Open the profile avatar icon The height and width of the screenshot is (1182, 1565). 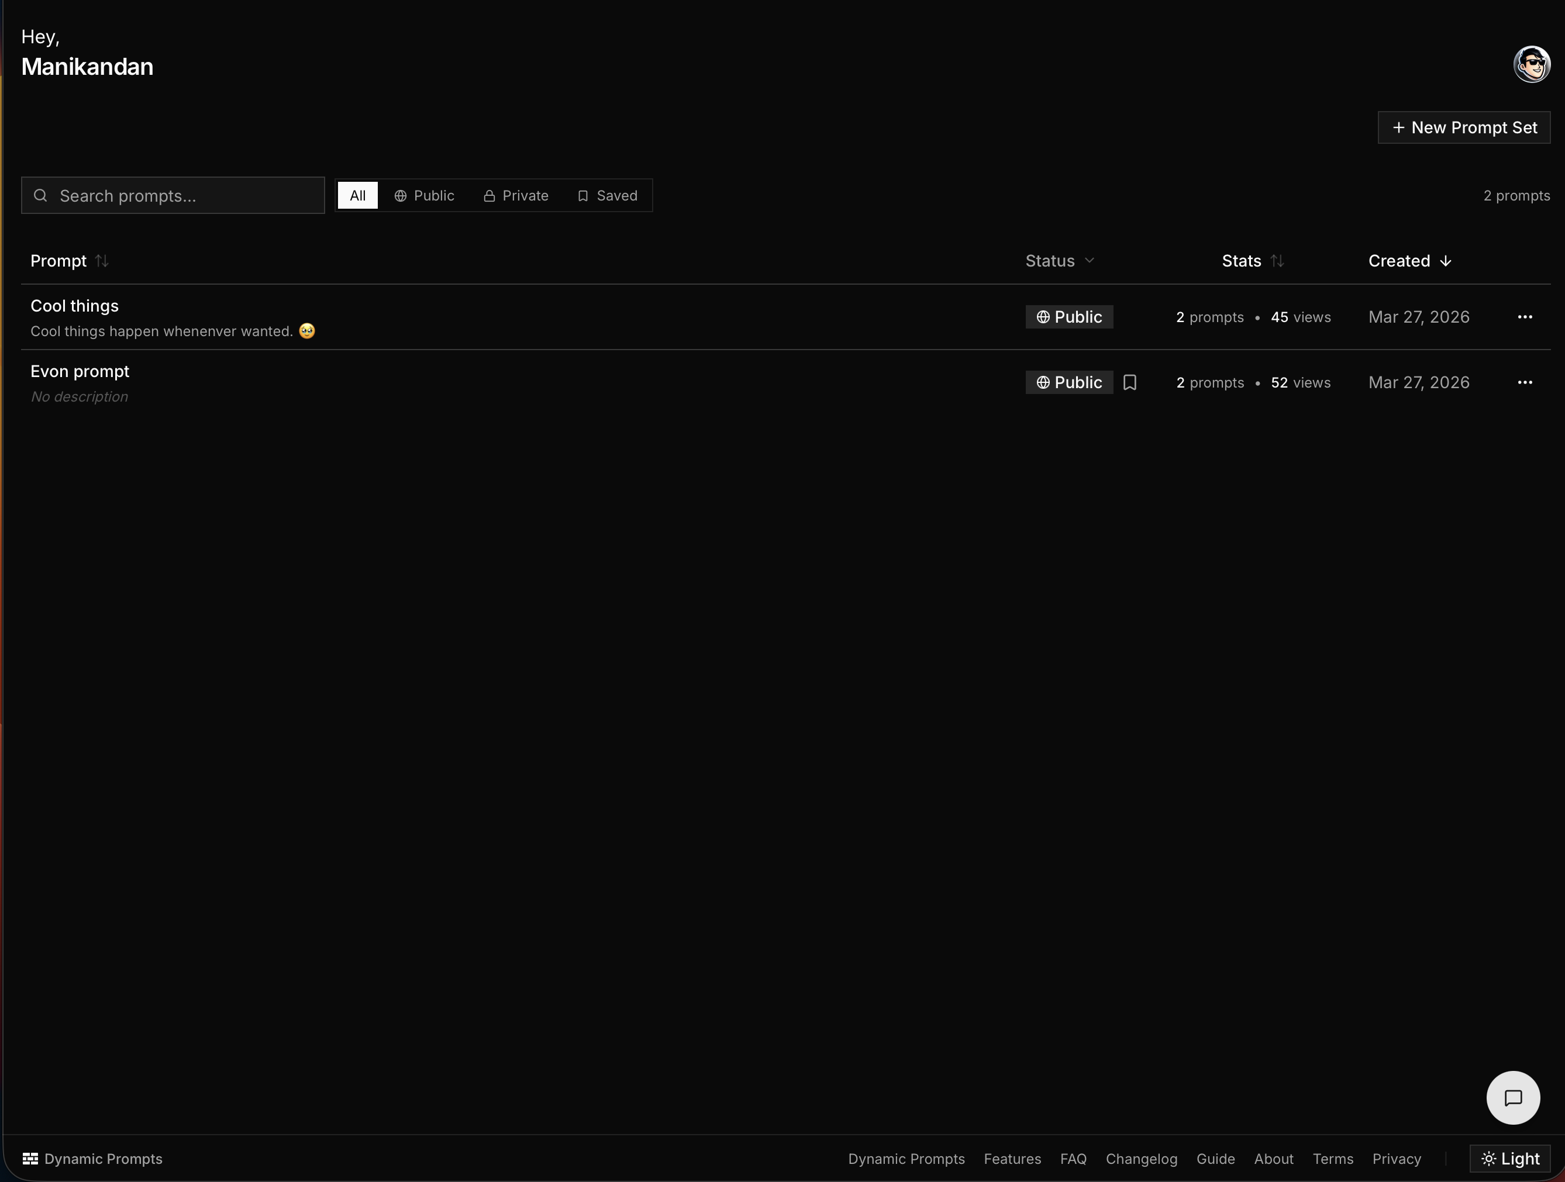1531,64
